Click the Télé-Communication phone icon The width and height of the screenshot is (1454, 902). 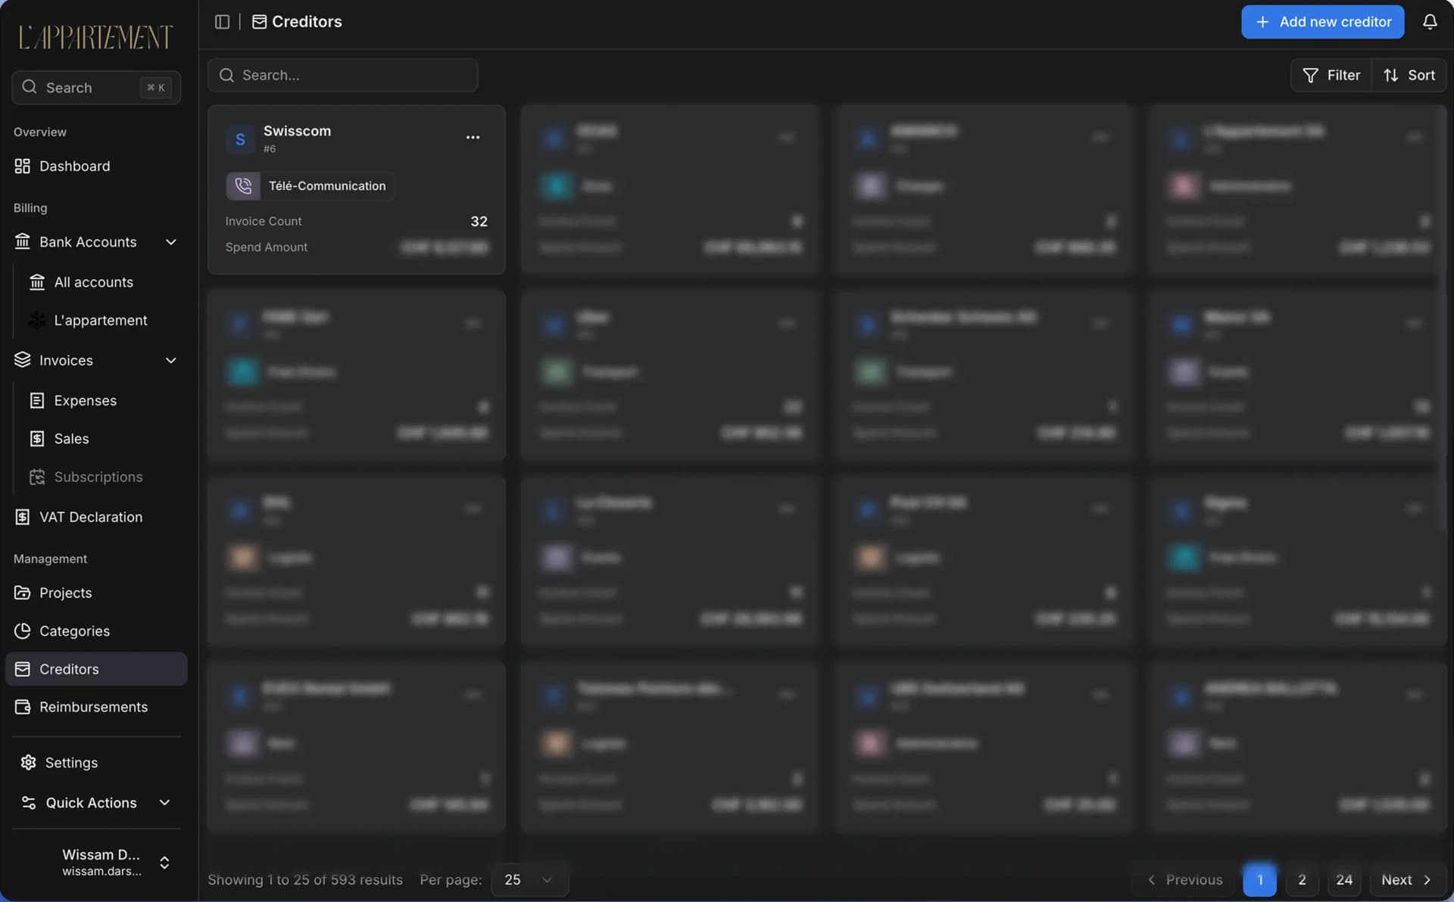[x=243, y=186]
